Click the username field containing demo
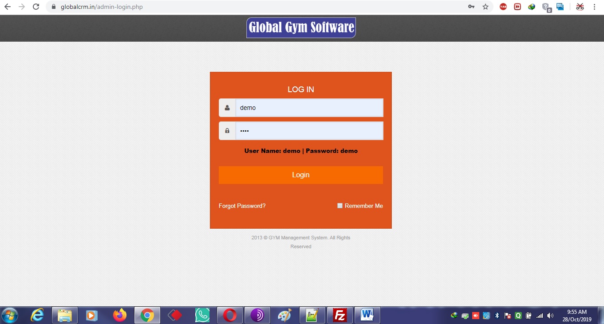Image resolution: width=604 pixels, height=324 pixels. (309, 107)
